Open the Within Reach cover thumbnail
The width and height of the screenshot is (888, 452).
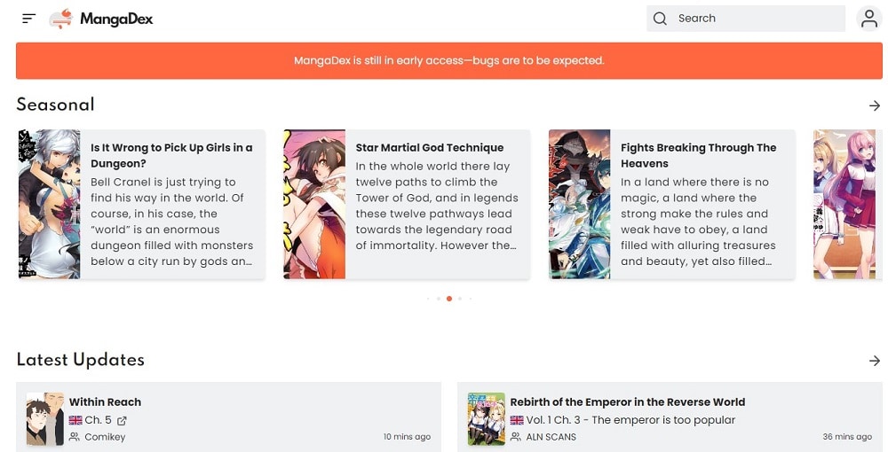point(44,419)
